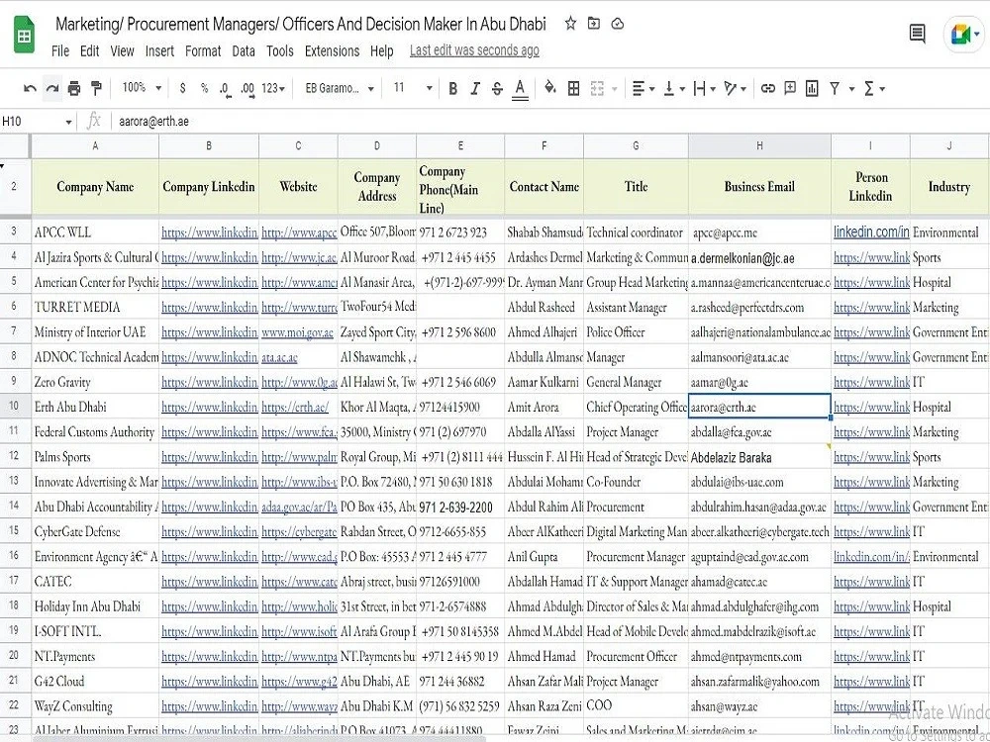Select 'Company Name' header cell
This screenshot has height=742, width=990.
[x=95, y=187]
